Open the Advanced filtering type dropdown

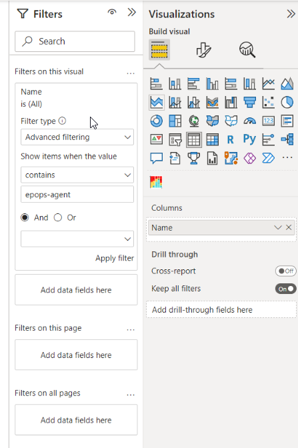[77, 137]
